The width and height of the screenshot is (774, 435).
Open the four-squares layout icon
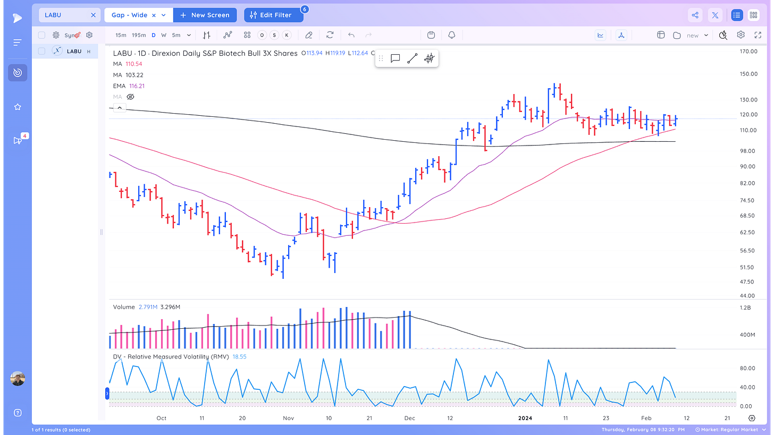[247, 35]
